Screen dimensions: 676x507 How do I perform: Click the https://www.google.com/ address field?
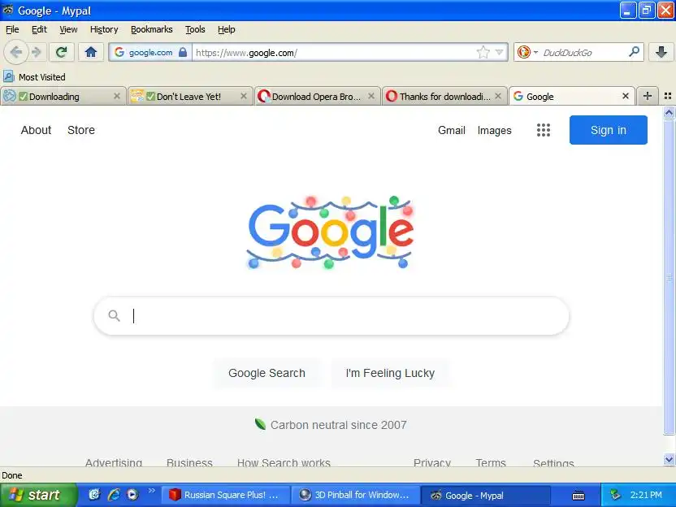[332, 53]
